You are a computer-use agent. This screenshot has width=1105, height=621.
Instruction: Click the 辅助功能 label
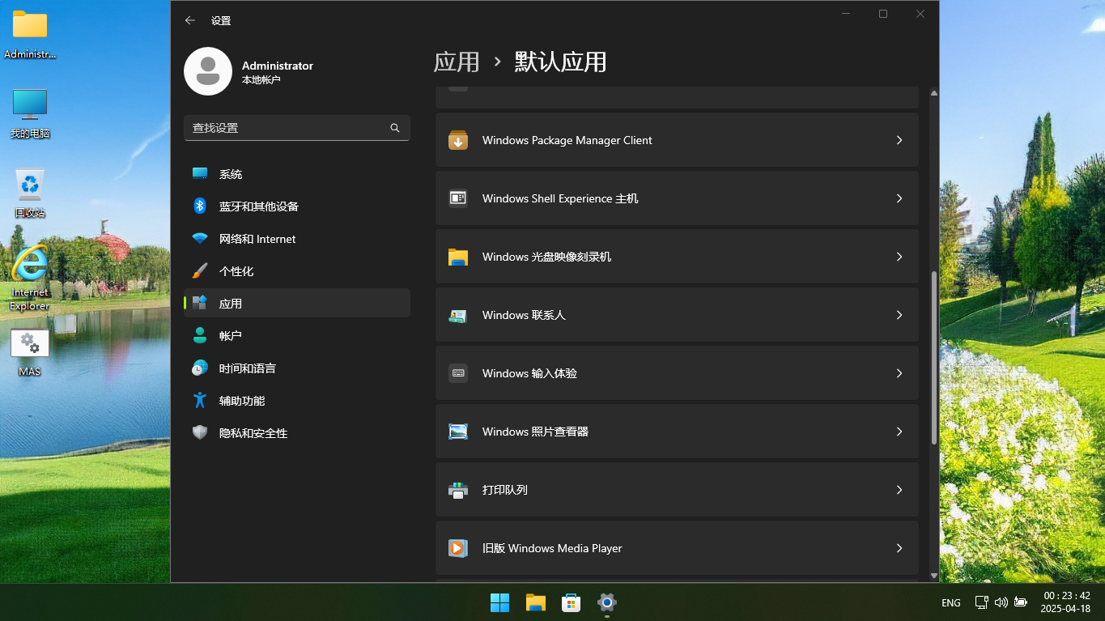coord(242,401)
